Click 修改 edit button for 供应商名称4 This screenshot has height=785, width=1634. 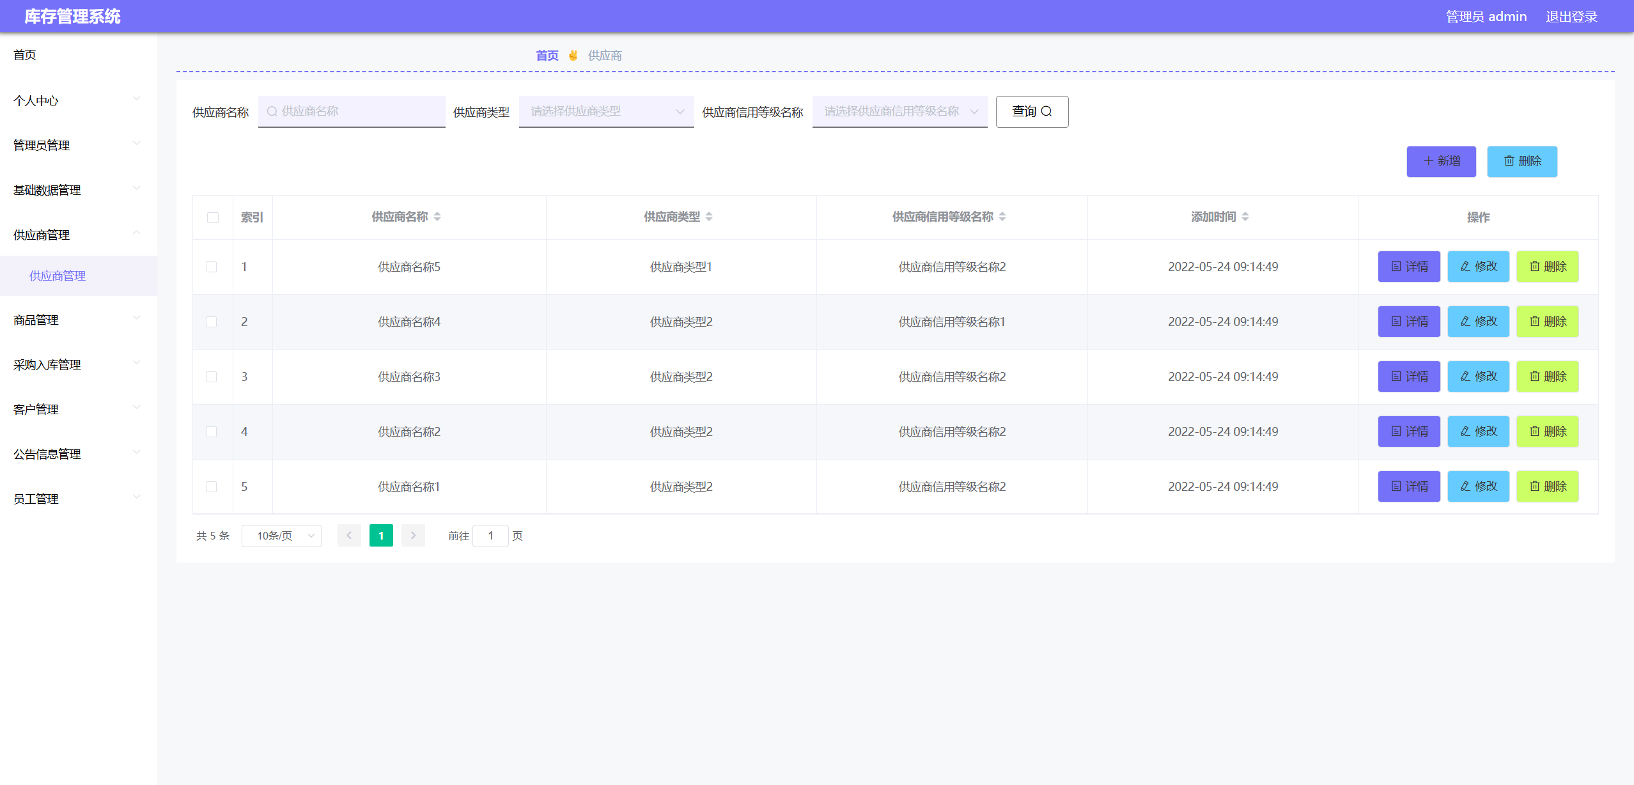pos(1477,322)
